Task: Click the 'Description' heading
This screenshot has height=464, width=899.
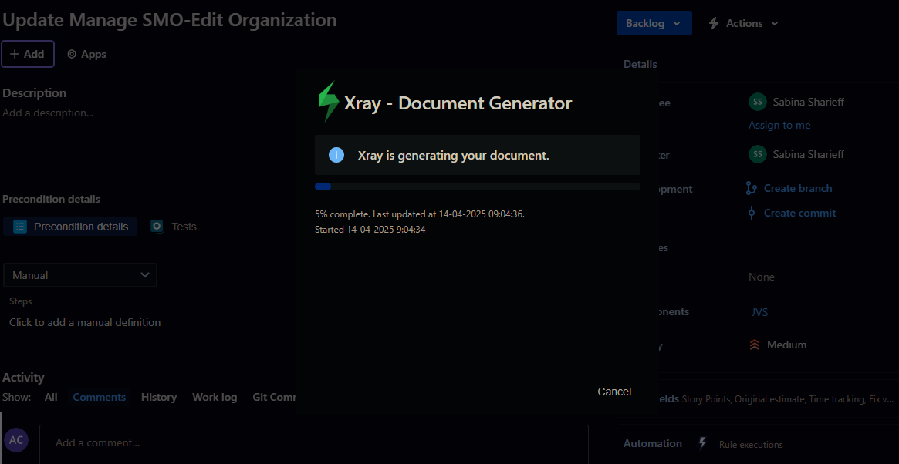Action: [x=35, y=92]
